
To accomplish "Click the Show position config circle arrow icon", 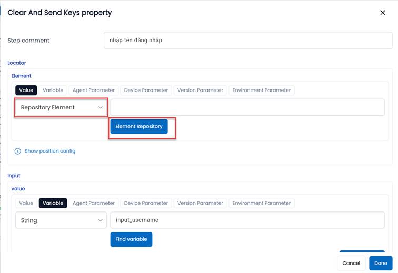I will coord(18,151).
